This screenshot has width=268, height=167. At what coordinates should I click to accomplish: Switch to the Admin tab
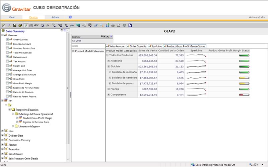(55, 17)
